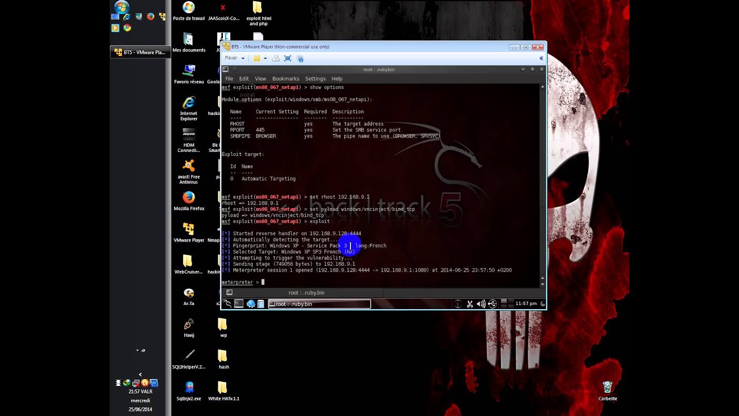Click the VMware Unity mode icon
The width and height of the screenshot is (739, 416).
tap(300, 58)
